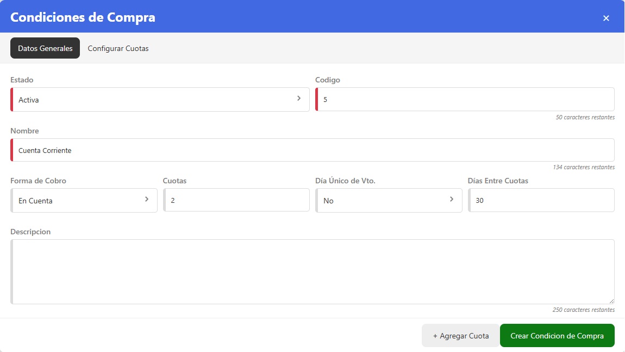Screen dimensions: 625x352
Task: Switch to the Datos Generales tab
Action: click(45, 48)
